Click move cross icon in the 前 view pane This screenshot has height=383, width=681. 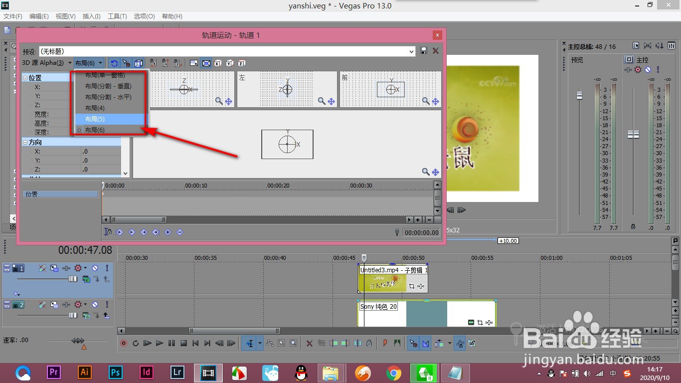tap(435, 101)
